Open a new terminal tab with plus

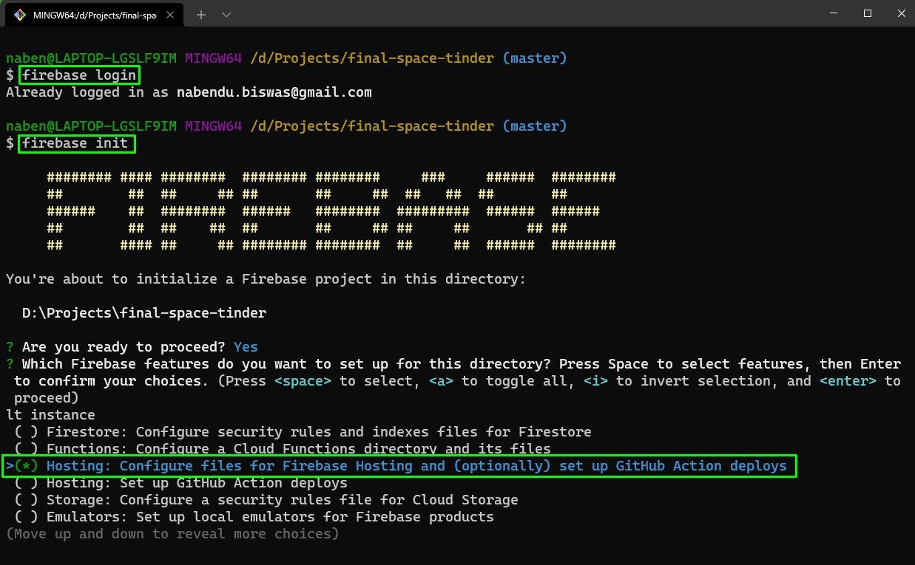click(201, 14)
